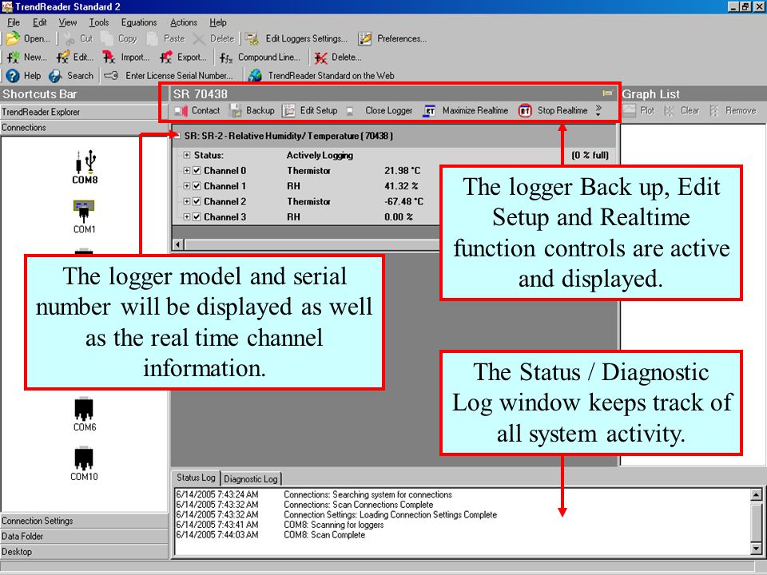Screen dimensions: 767x575
Task: Click the Remove button in Graph List
Action: point(733,110)
